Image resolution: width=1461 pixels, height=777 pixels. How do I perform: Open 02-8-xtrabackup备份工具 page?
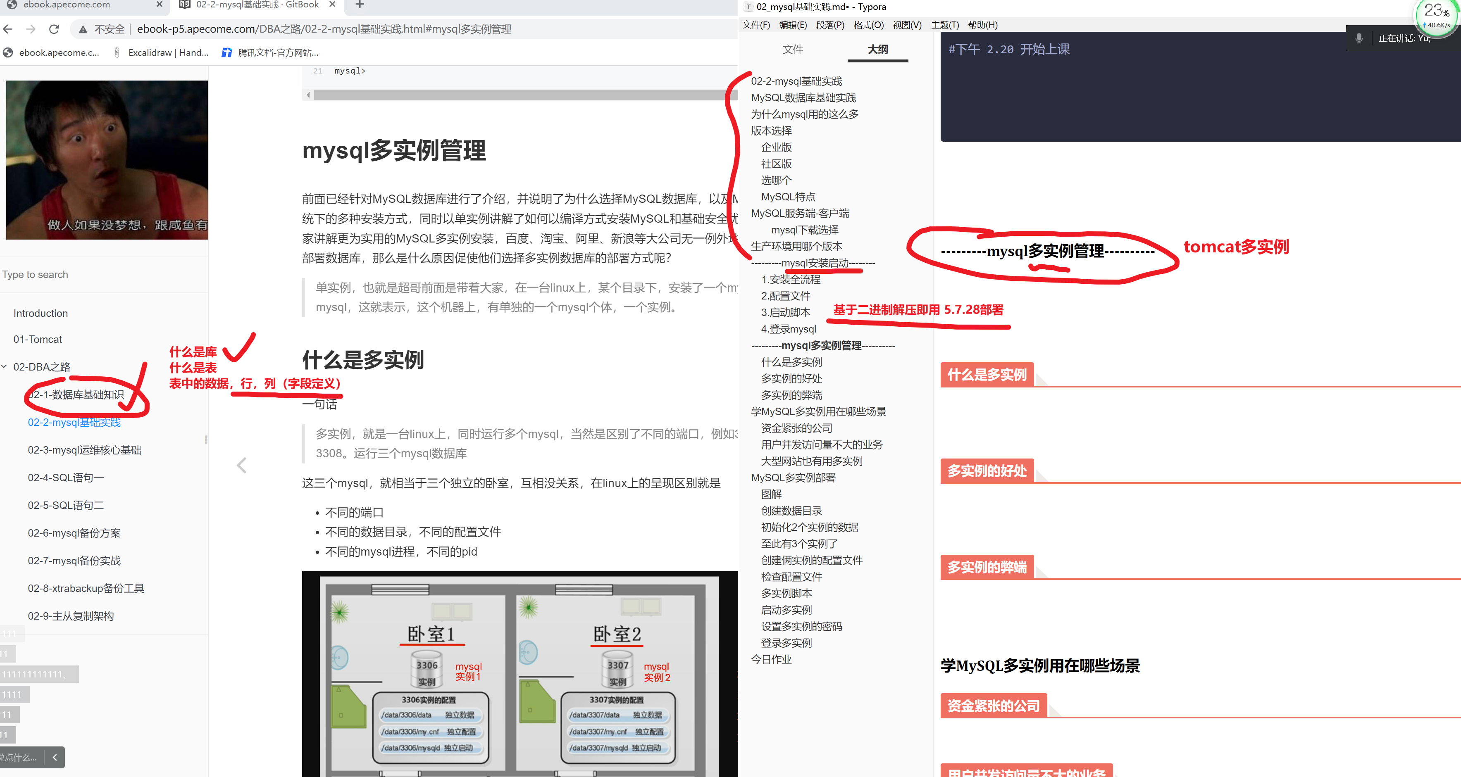[x=86, y=589]
